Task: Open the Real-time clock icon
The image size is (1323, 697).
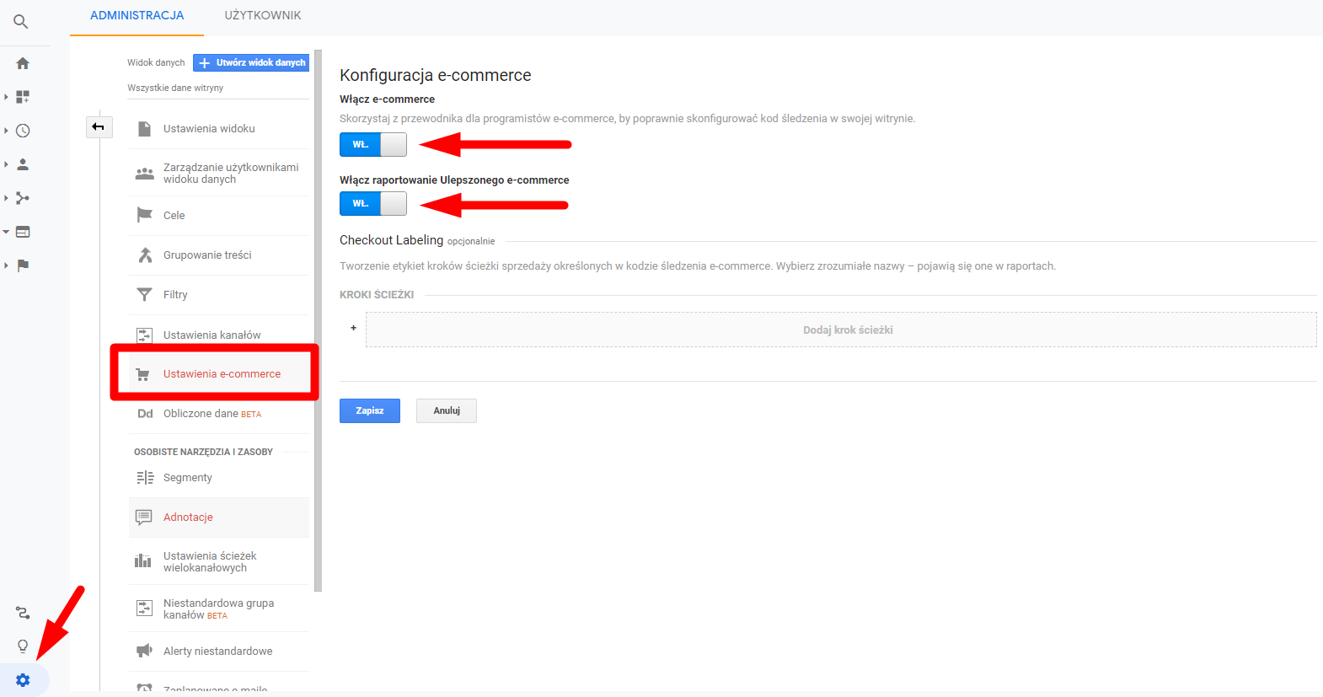Action: pyautogui.click(x=23, y=131)
